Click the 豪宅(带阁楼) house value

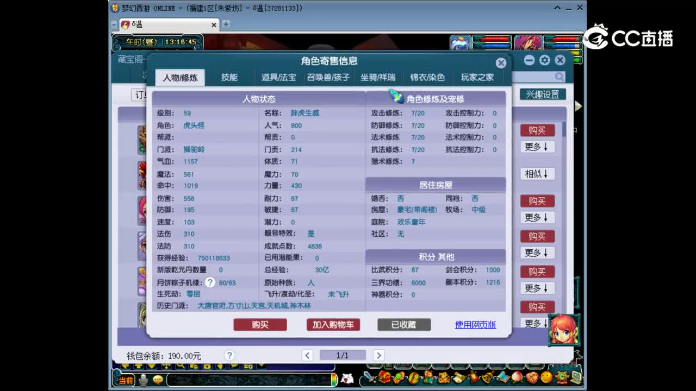click(416, 210)
